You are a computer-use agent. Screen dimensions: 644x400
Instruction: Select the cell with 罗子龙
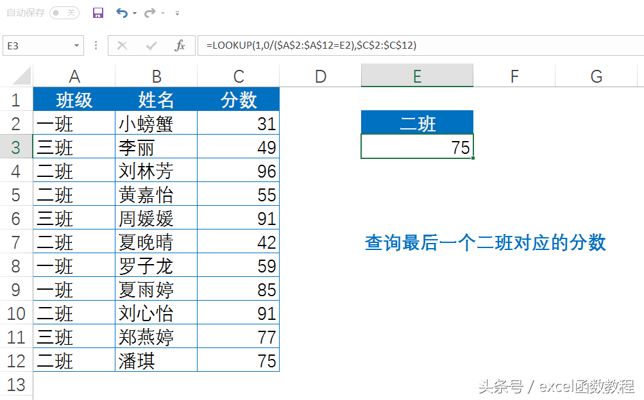pyautogui.click(x=157, y=266)
